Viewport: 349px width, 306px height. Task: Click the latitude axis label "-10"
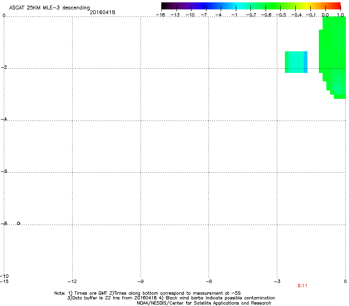click(4, 276)
